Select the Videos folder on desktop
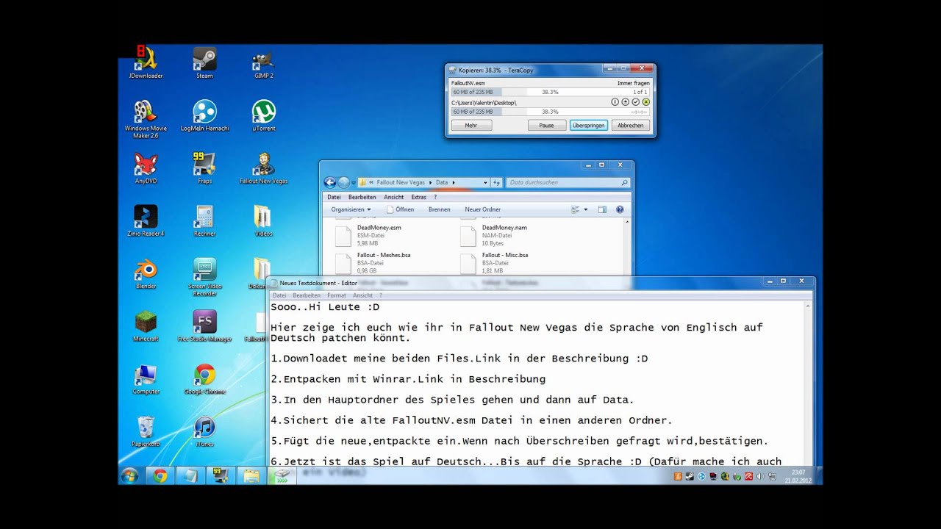This screenshot has width=941, height=529. [x=263, y=221]
